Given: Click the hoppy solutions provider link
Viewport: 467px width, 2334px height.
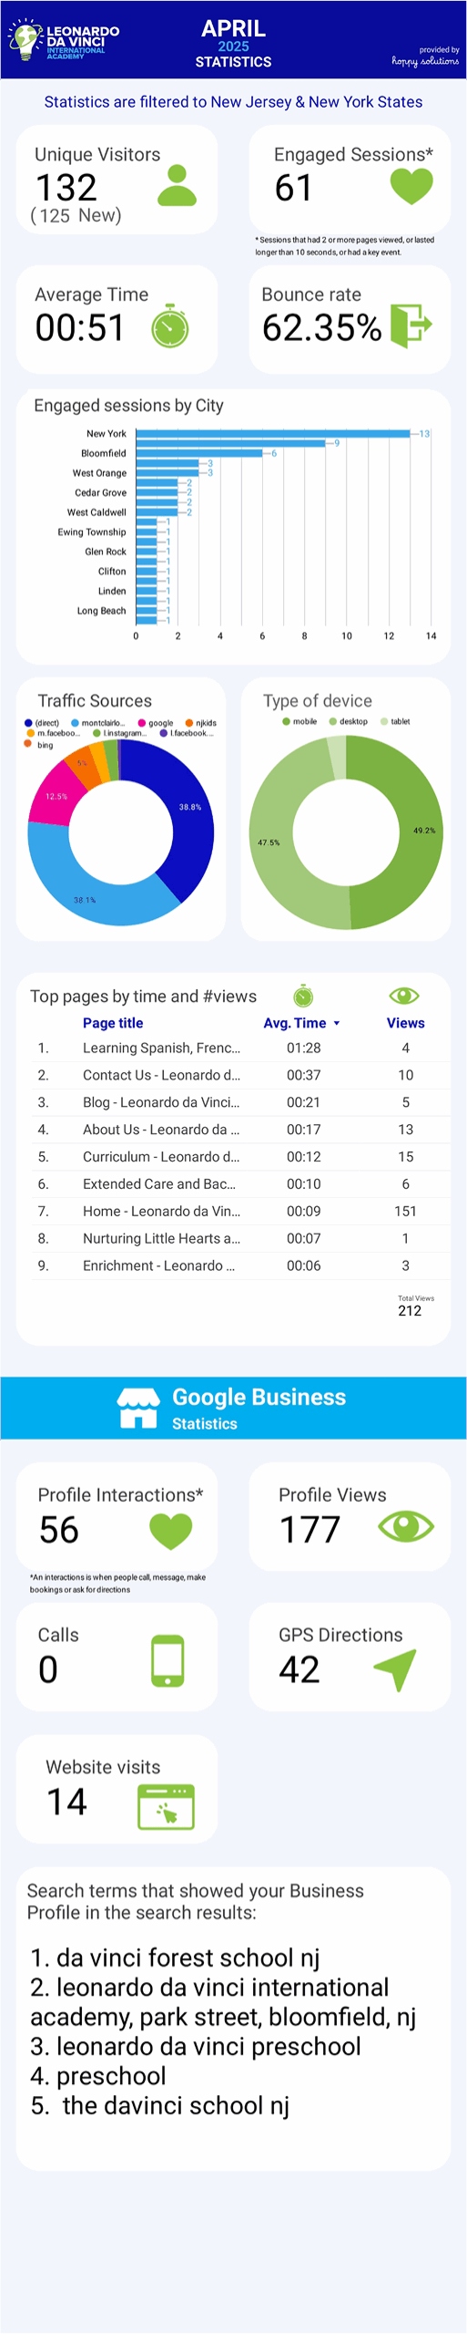Looking at the screenshot, I should pyautogui.click(x=425, y=61).
